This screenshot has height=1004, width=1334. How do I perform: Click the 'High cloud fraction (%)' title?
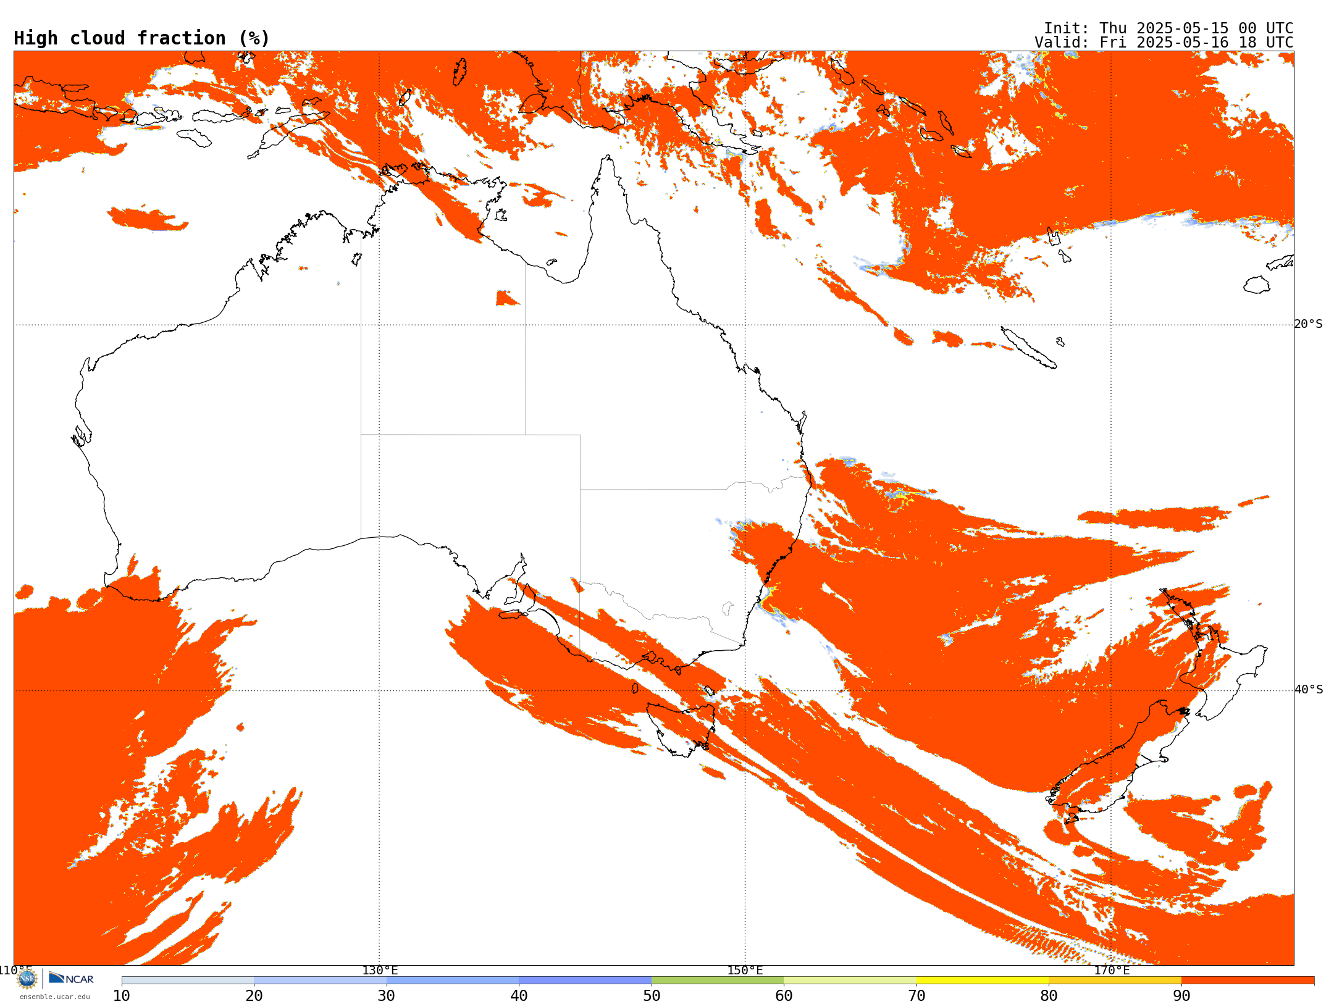(x=141, y=38)
